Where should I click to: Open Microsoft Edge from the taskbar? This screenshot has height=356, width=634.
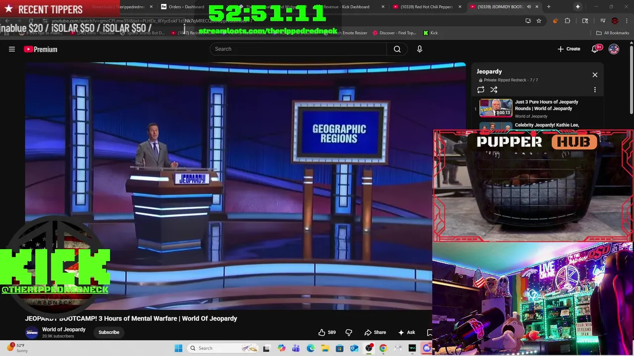pyautogui.click(x=311, y=348)
